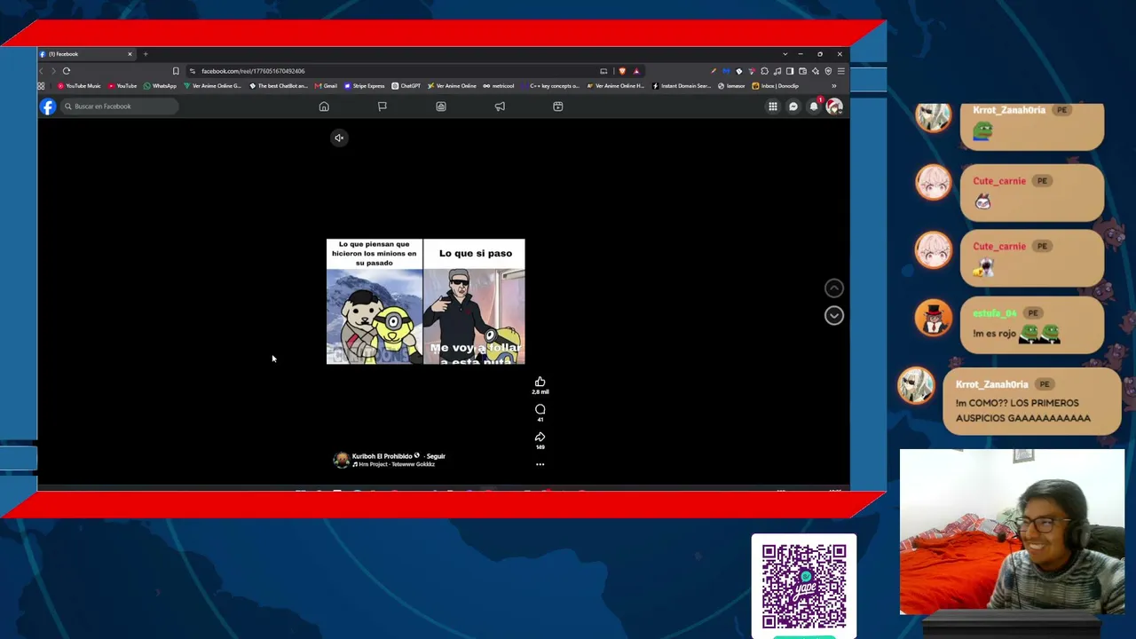Open the reel's three-dot options menu
The width and height of the screenshot is (1136, 639).
point(540,464)
